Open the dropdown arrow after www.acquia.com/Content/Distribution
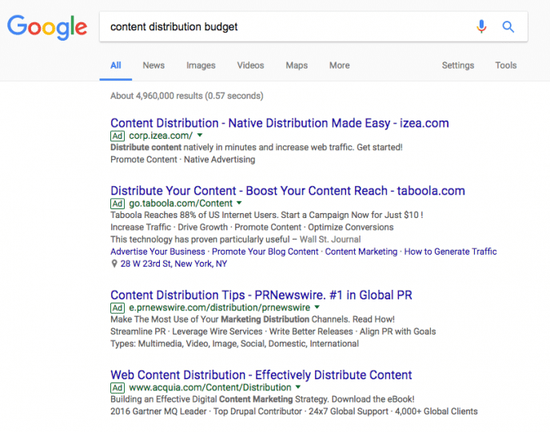 [x=298, y=387]
